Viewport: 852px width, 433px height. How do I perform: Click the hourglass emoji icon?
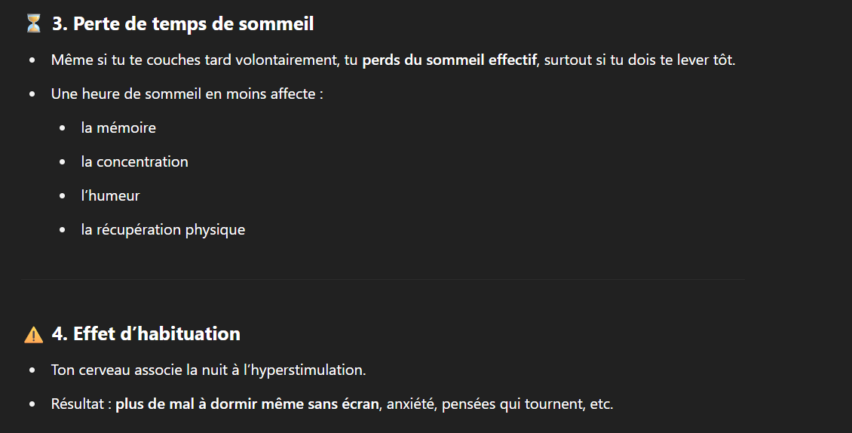(x=34, y=23)
